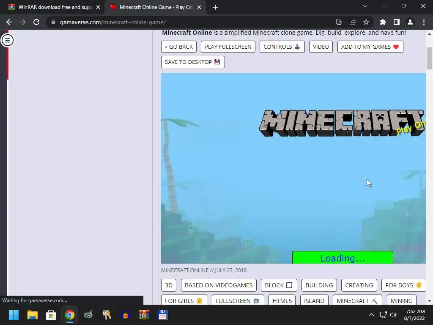Viewport: 433px width, 325px height.
Task: Click the Chrome taskbar icon
Action: click(70, 315)
